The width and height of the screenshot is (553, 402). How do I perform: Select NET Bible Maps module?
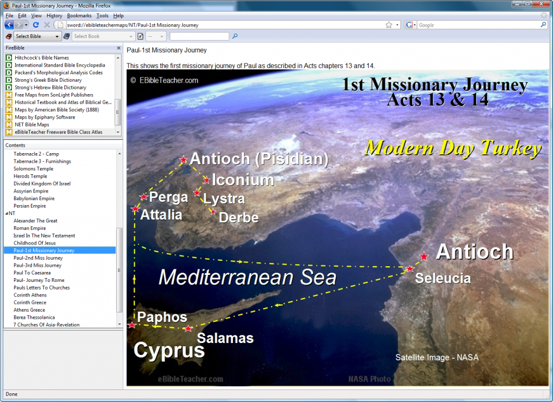click(31, 124)
